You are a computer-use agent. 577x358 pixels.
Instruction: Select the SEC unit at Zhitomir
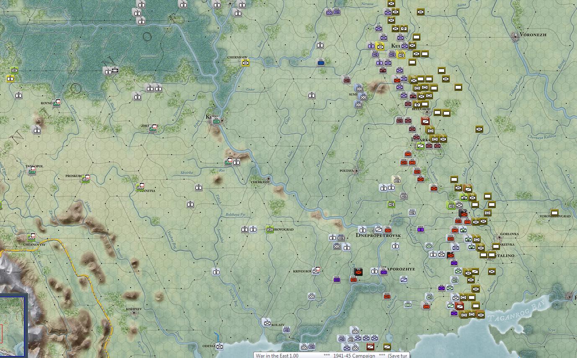(153, 129)
